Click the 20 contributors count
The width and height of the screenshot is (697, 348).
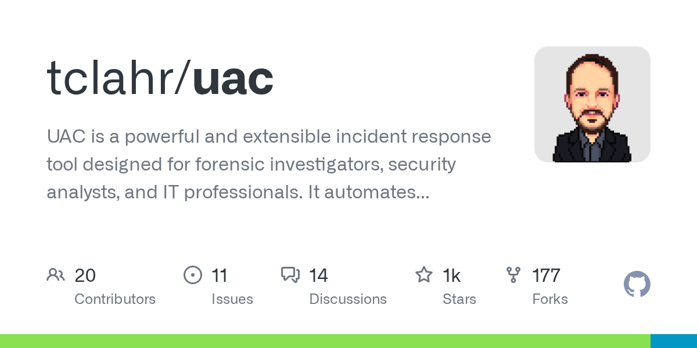pyautogui.click(x=85, y=275)
